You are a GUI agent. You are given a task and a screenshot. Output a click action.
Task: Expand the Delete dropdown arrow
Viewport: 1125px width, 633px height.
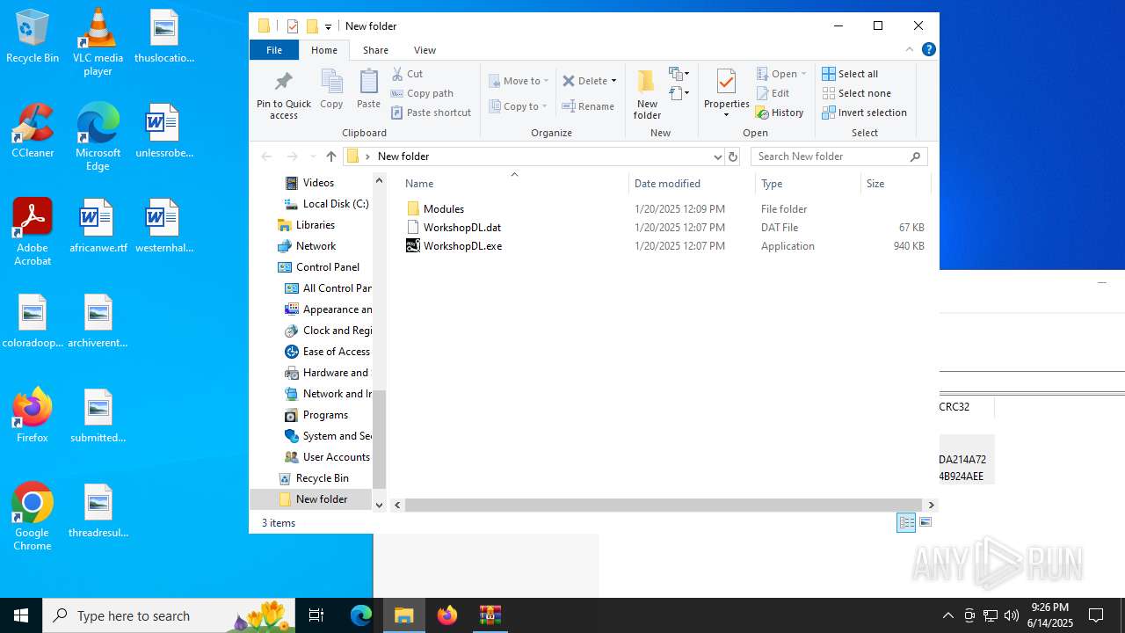(x=613, y=81)
